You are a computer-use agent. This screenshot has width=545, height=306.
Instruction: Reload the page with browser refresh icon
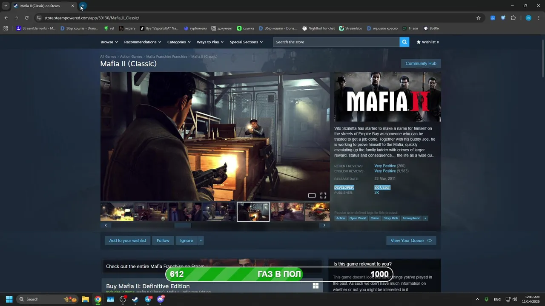point(26,18)
